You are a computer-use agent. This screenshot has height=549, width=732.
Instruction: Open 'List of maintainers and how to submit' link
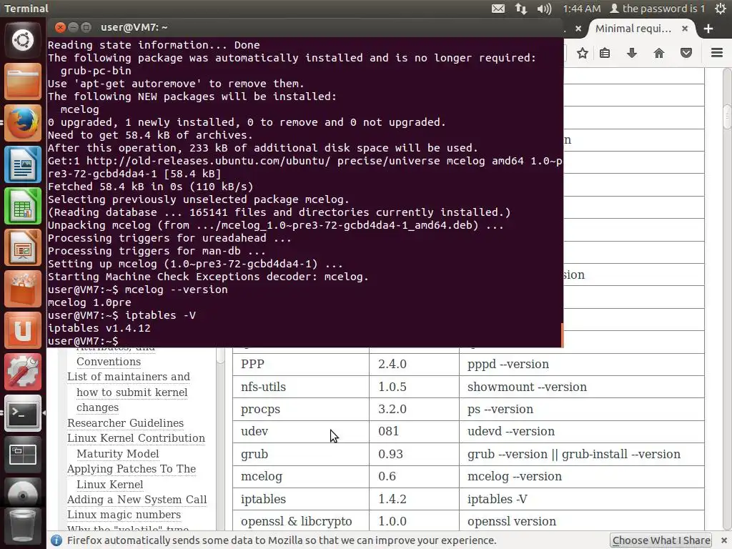129,392
